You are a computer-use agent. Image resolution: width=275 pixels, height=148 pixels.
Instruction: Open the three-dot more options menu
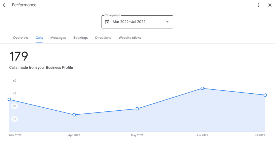259,5
